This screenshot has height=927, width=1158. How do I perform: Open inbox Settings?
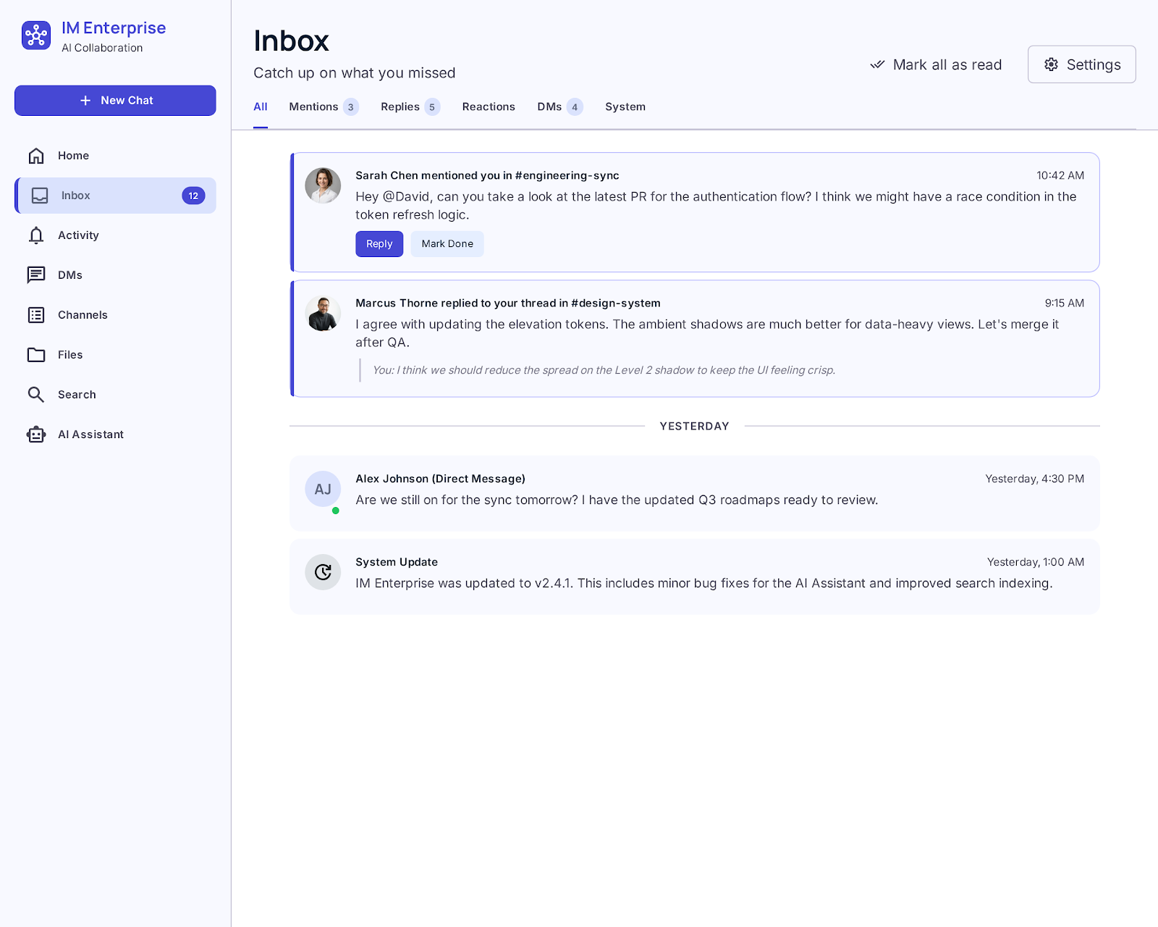click(x=1081, y=64)
